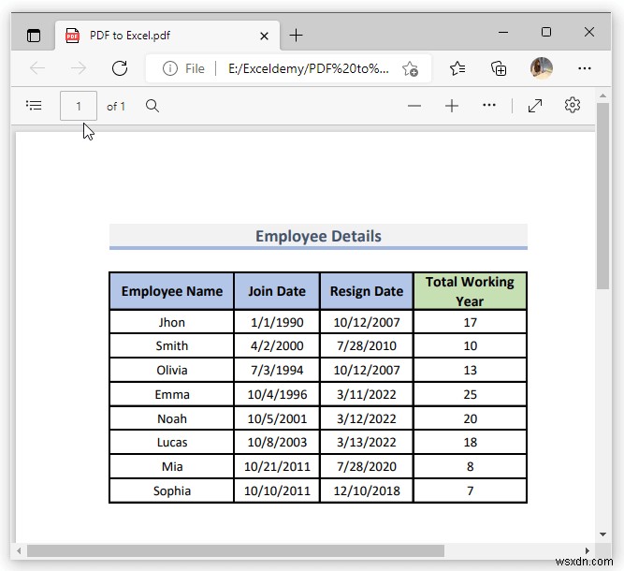Click join date 1/1/1990
Screen dimensions: 624x571
tap(277, 322)
